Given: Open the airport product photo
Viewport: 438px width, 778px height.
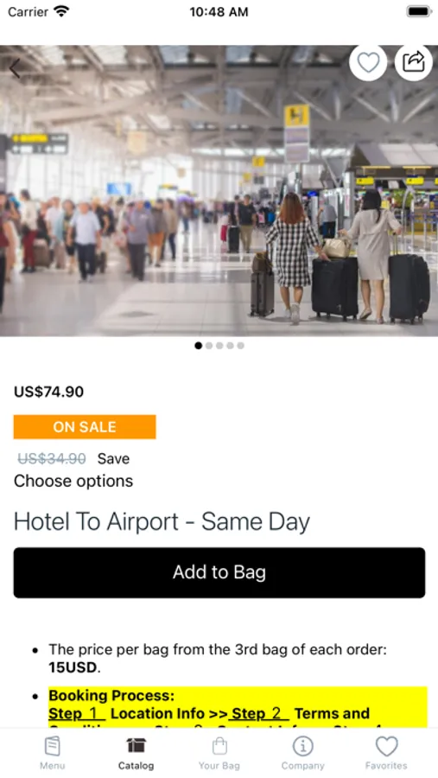Looking at the screenshot, I should tap(219, 191).
